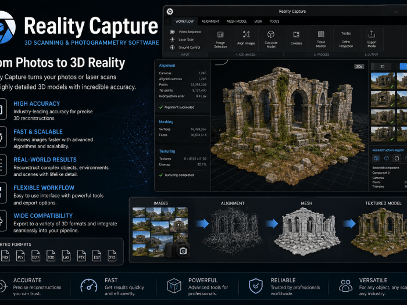Click the WIDE COMPATIBILITY feature heading
This screenshot has height=305, width=407.
click(43, 216)
